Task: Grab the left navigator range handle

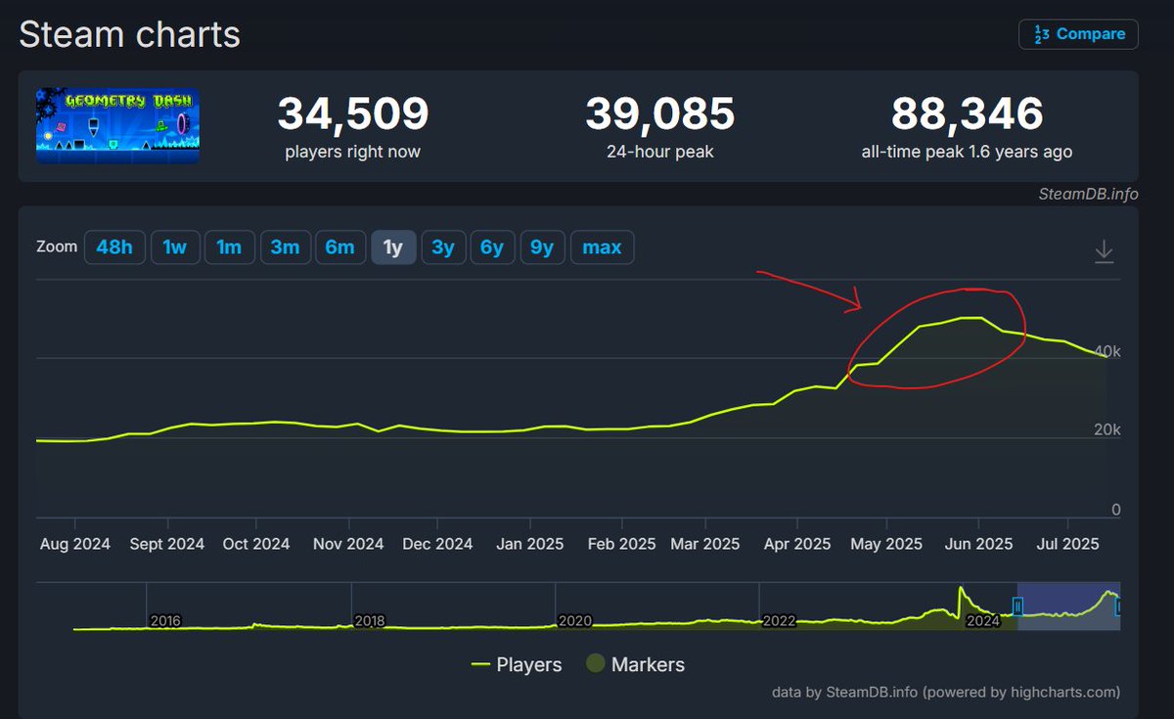Action: pos(1017,607)
